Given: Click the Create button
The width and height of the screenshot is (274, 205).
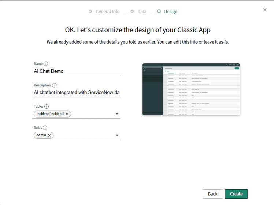Looking at the screenshot, I should tap(236, 194).
